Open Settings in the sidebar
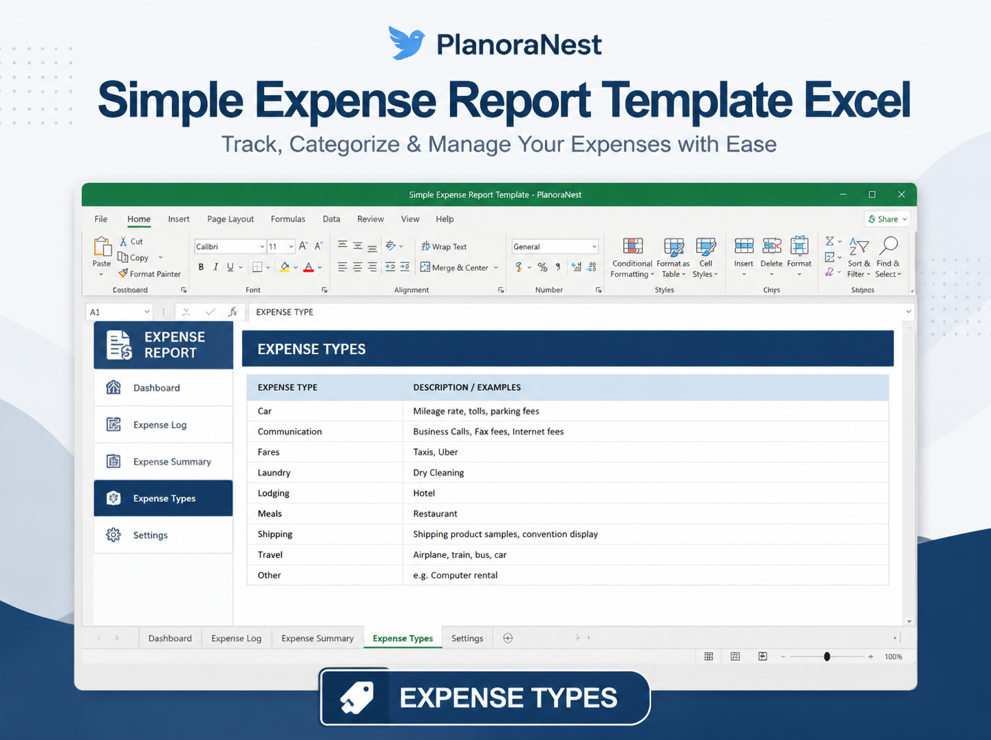Image resolution: width=991 pixels, height=740 pixels. [x=163, y=535]
